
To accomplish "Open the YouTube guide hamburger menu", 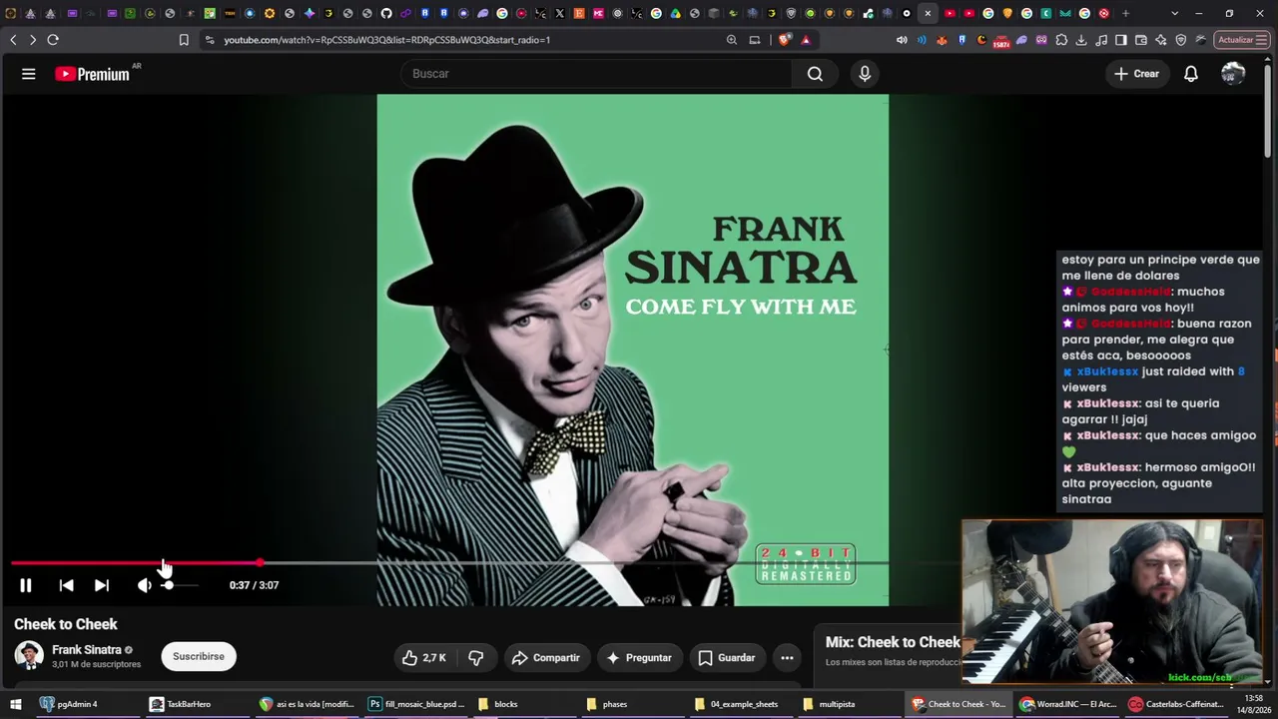I will click(28, 74).
